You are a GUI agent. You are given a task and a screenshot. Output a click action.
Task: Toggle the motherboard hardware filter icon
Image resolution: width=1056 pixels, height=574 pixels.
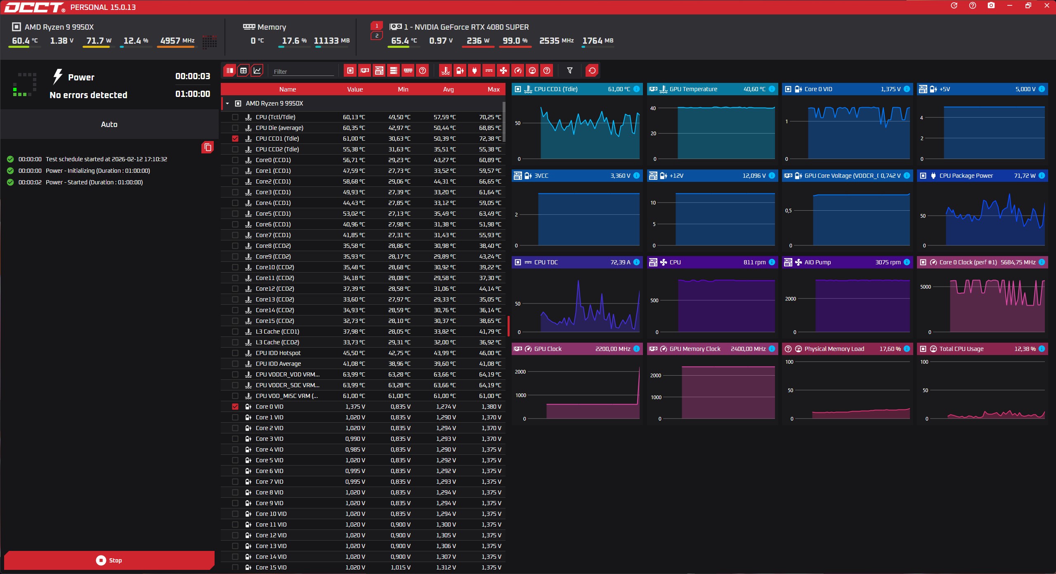[379, 71]
